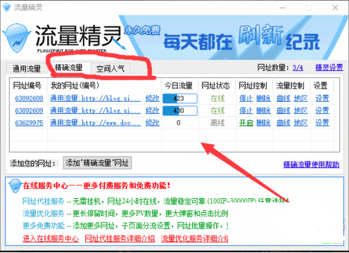Viewport: 349px width, 253px height.
Task: Open the 空间人气 tab
Action: (x=110, y=69)
